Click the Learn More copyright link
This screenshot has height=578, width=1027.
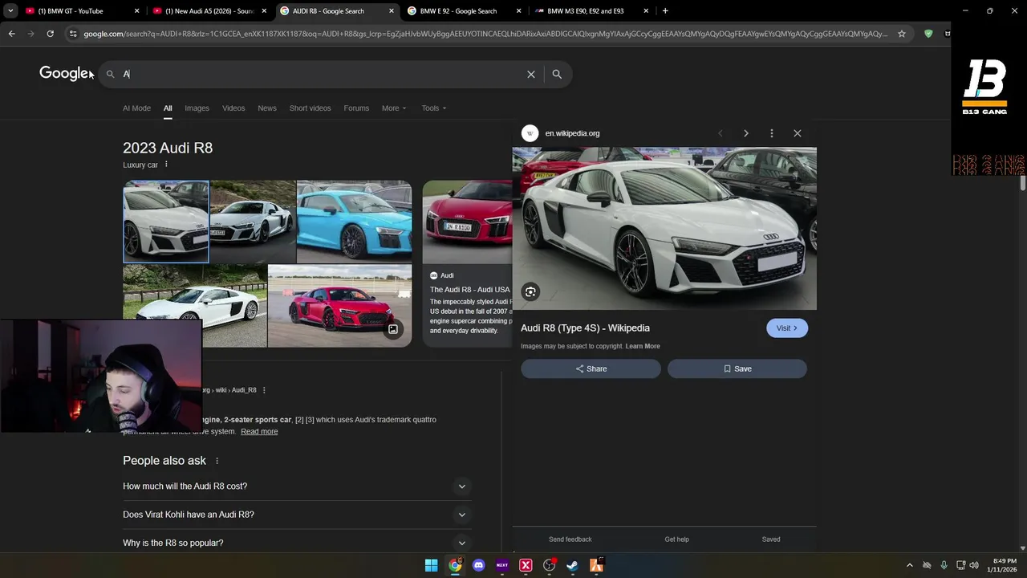coord(643,346)
